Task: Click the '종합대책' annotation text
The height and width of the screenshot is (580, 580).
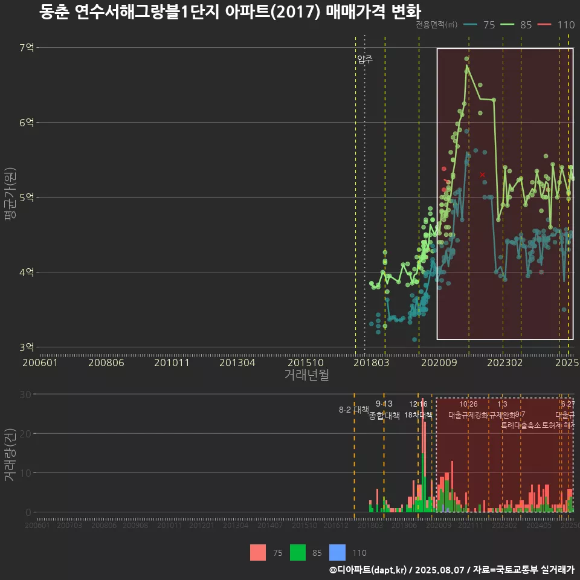Action: point(384,416)
